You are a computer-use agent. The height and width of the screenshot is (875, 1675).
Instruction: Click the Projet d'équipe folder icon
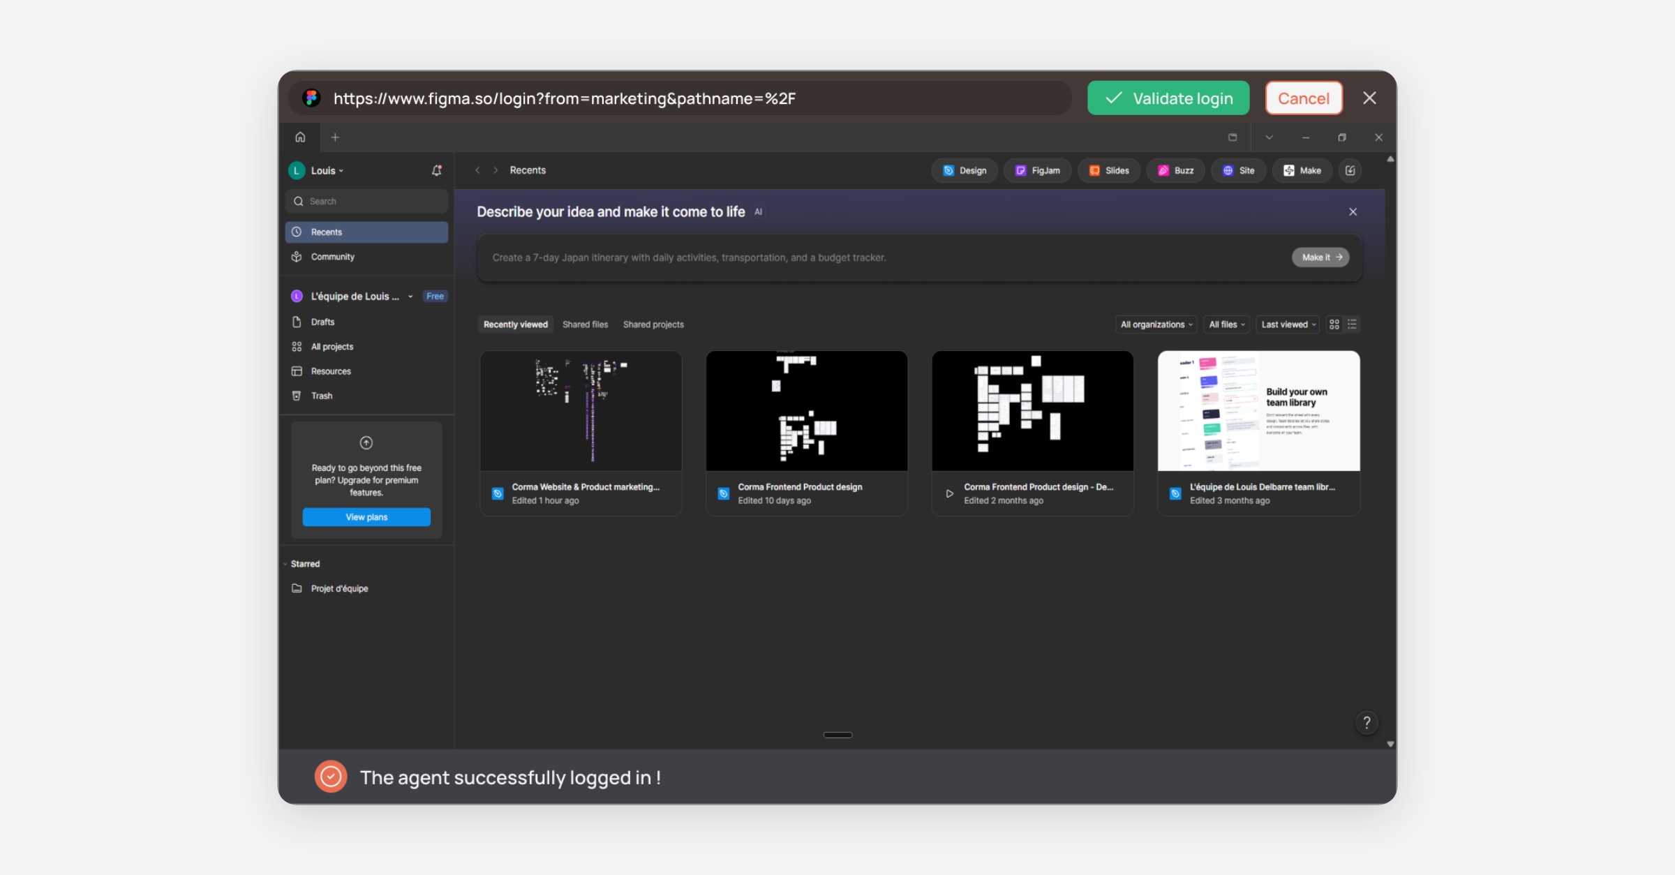297,588
